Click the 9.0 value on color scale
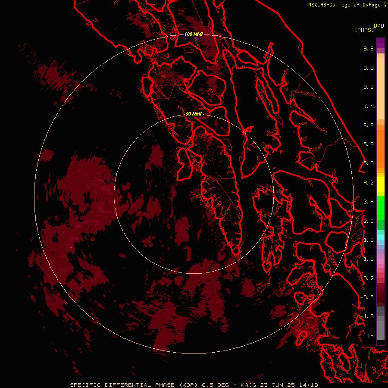Viewport: 388px width, 388px height. [369, 68]
